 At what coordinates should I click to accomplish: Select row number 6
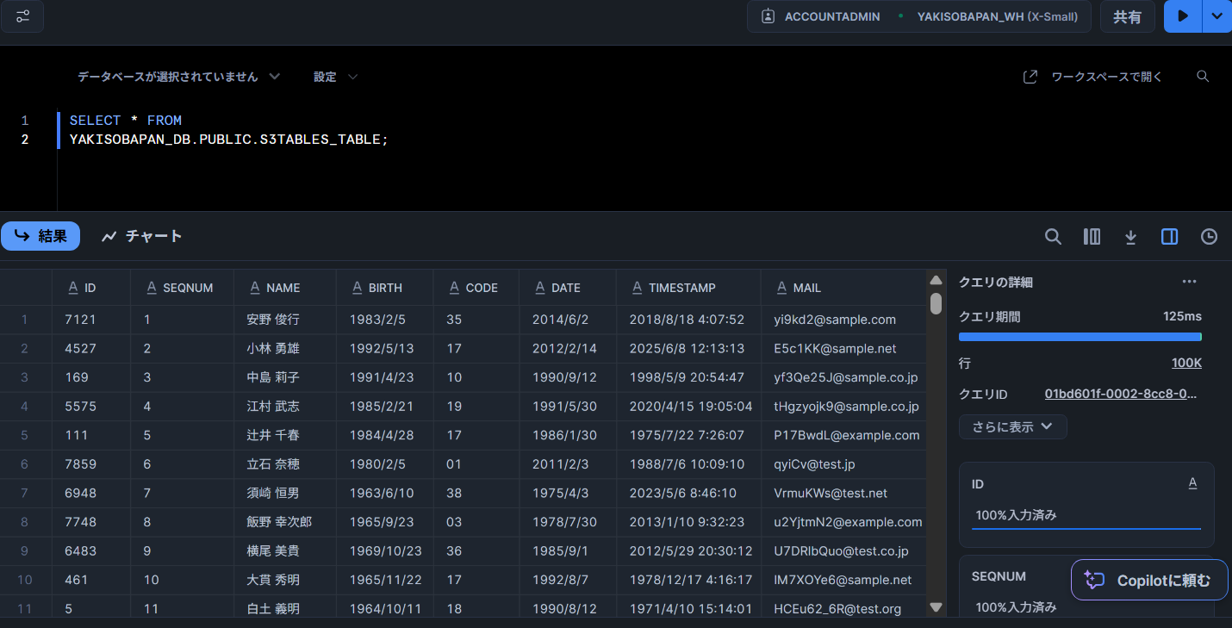tap(25, 464)
